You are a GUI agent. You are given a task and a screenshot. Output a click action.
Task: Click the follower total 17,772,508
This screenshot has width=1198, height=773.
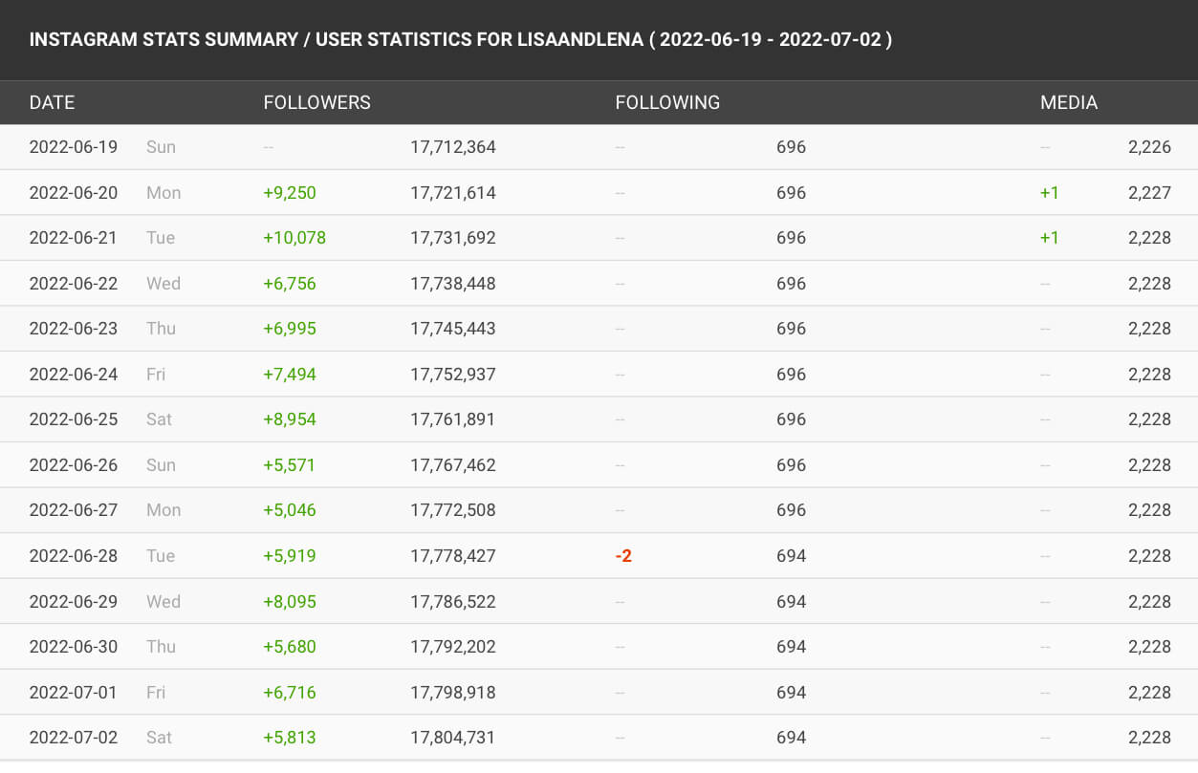[453, 510]
